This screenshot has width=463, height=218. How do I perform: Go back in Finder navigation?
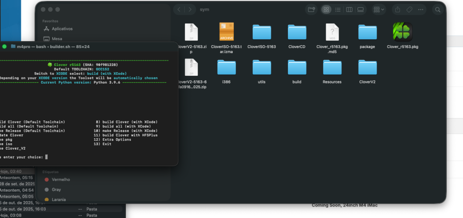click(179, 9)
